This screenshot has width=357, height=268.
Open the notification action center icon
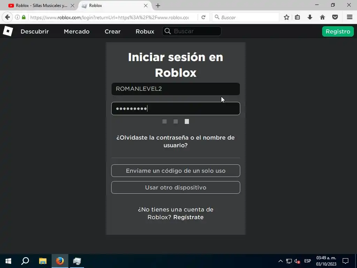(345, 261)
